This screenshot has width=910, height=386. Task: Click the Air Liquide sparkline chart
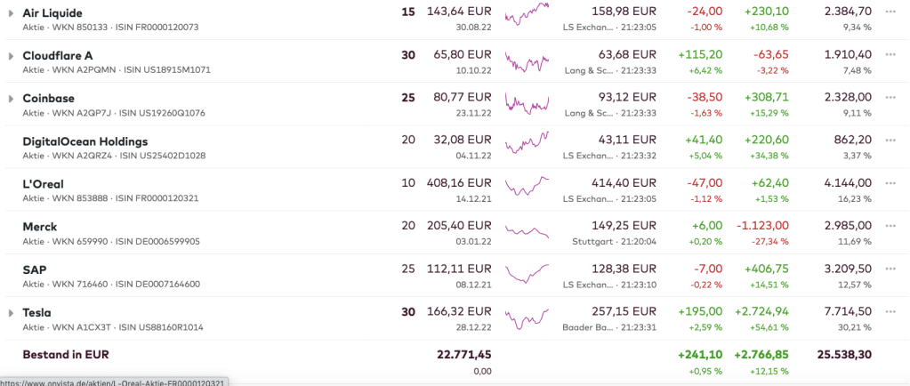point(527,15)
